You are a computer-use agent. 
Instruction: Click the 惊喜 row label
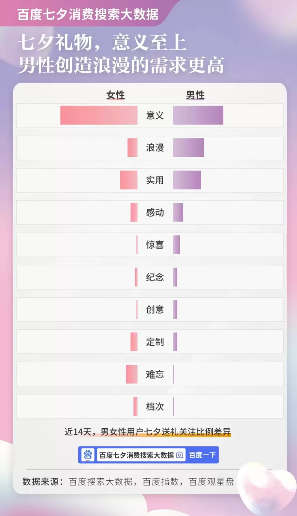click(x=155, y=245)
